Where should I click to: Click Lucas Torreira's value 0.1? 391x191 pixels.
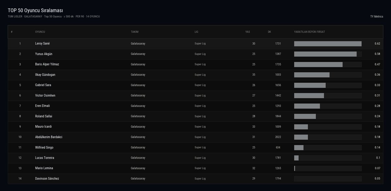pyautogui.click(x=378, y=158)
